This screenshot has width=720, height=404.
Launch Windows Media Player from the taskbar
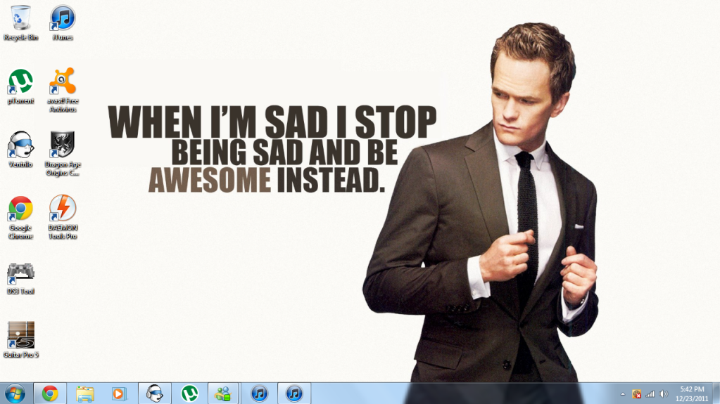pos(119,393)
